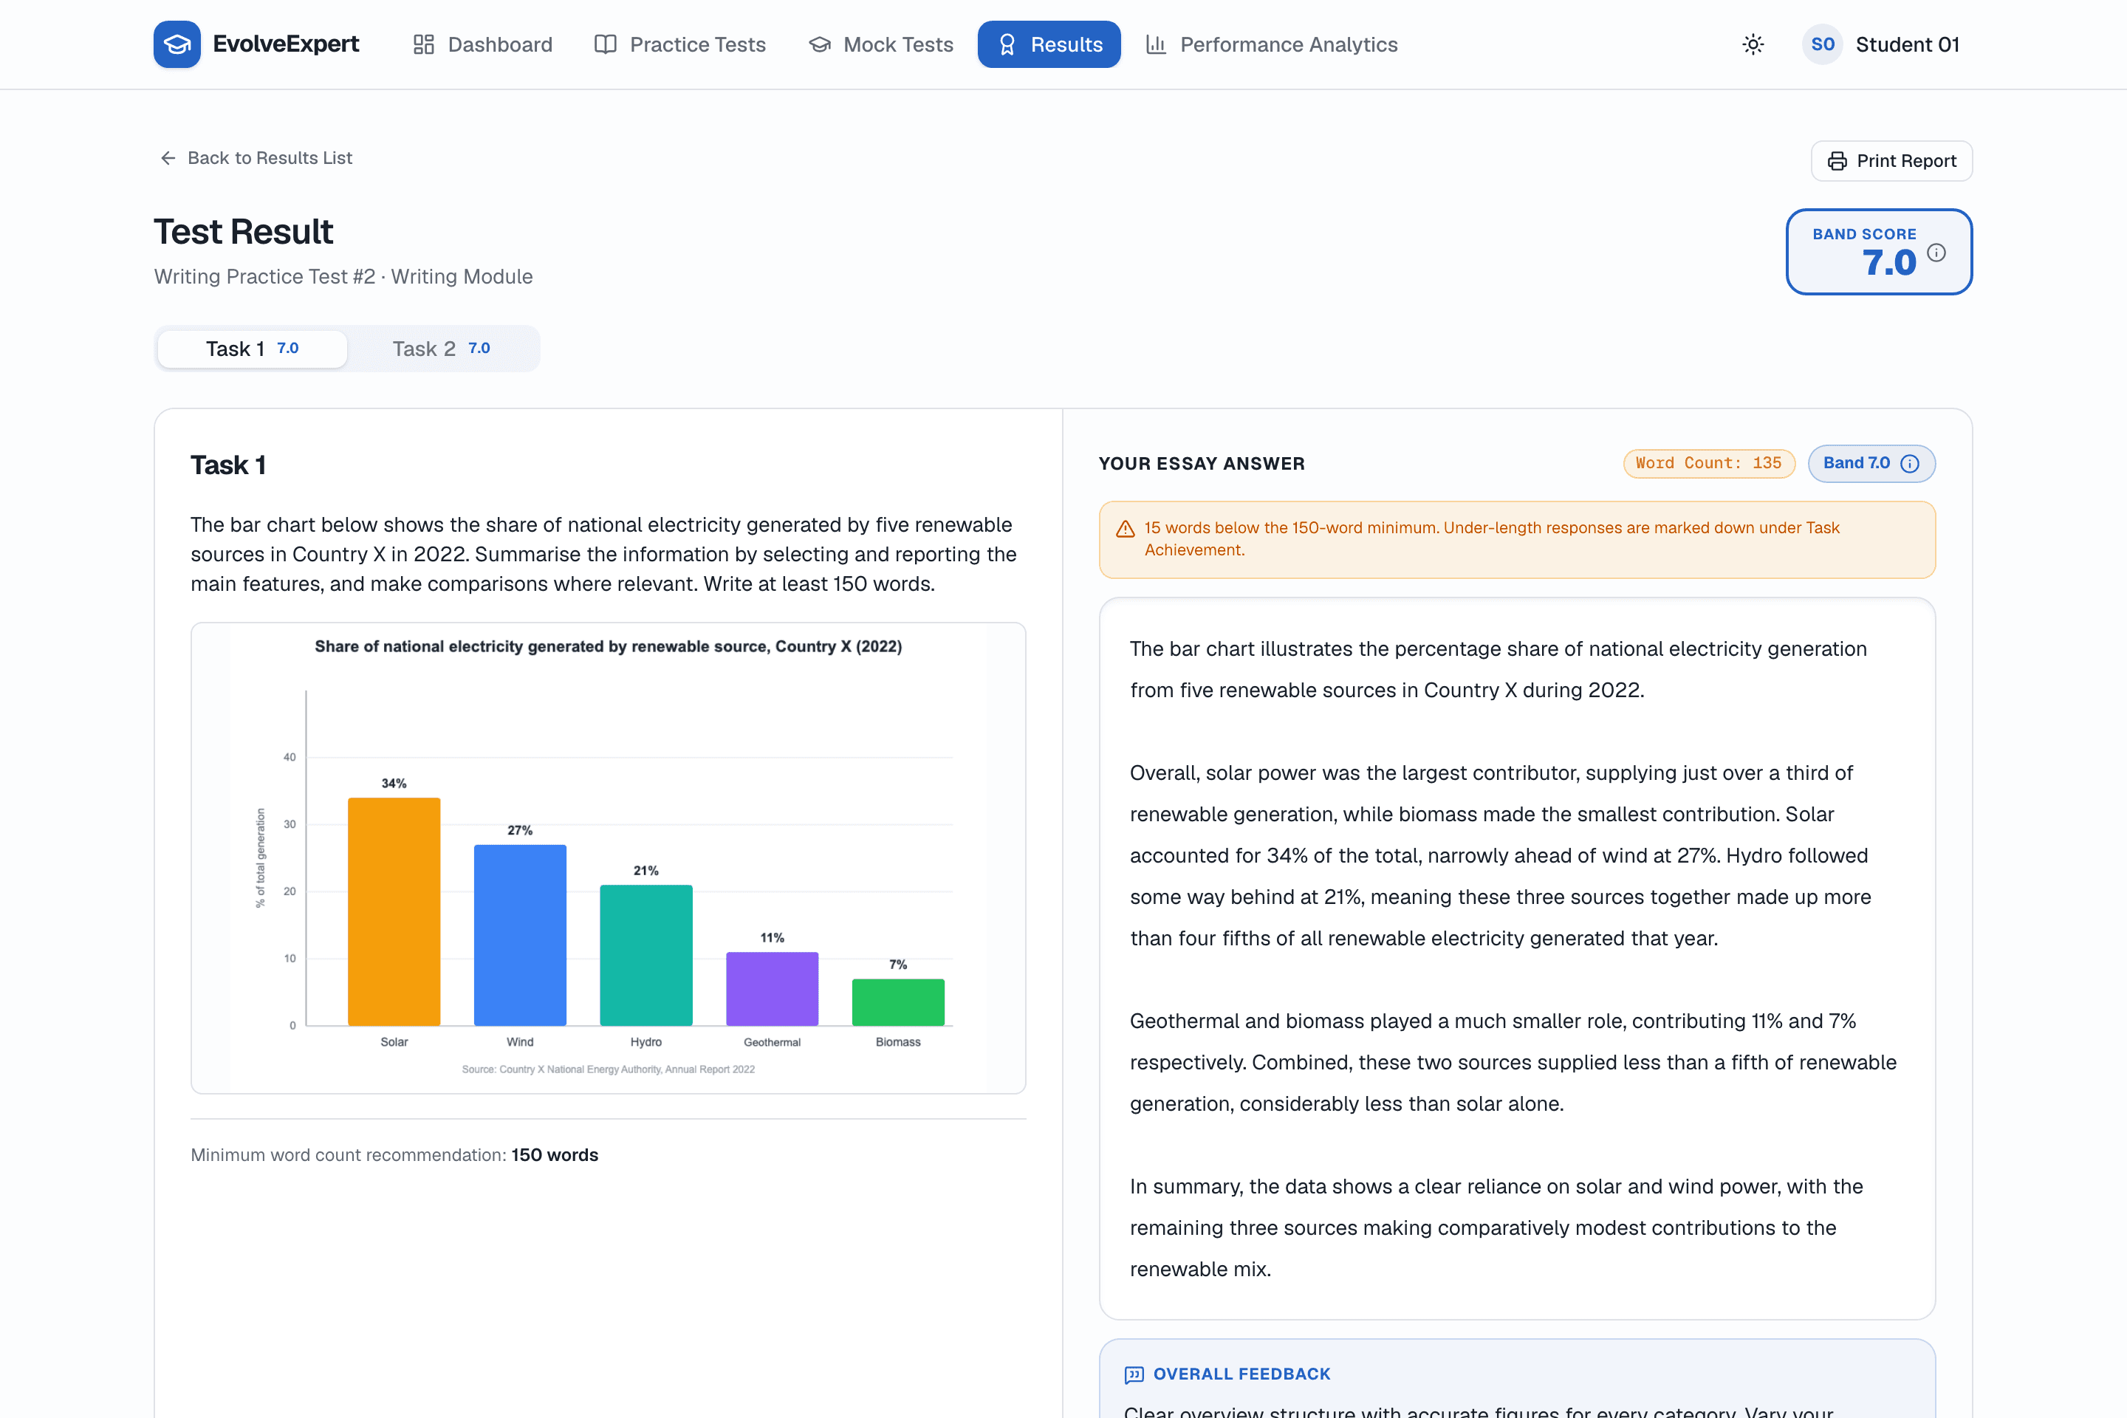Click the Results award ribbon icon

pyautogui.click(x=1007, y=44)
